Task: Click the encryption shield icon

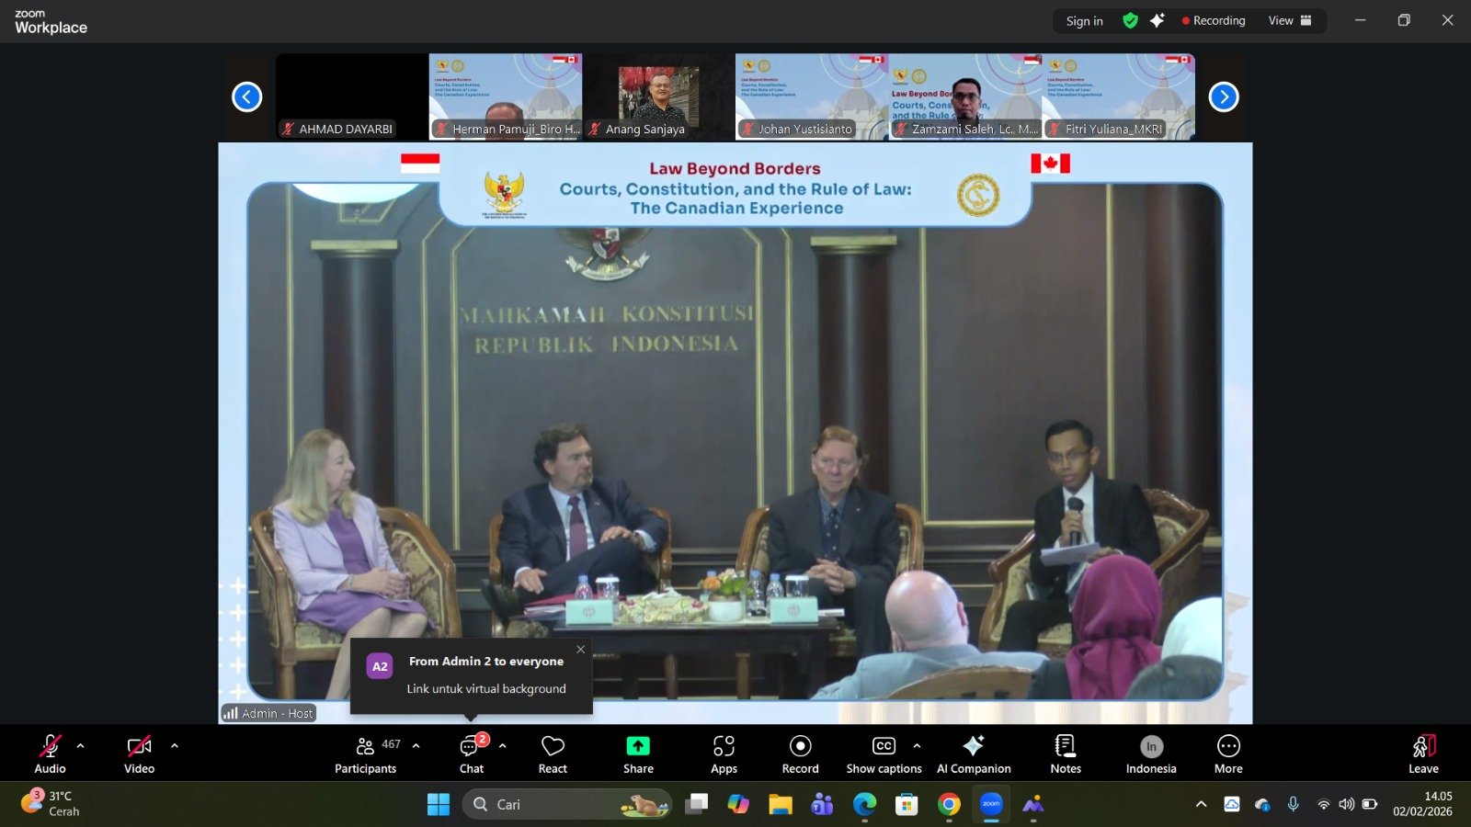Action: coord(1130,21)
